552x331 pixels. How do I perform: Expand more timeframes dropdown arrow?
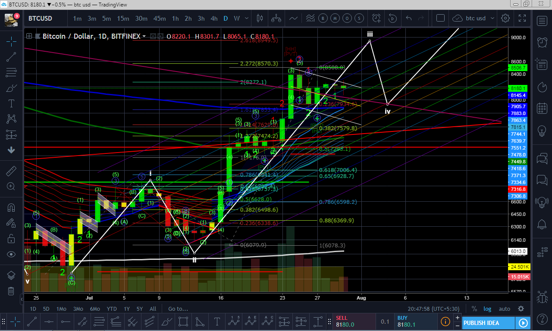pos(248,18)
